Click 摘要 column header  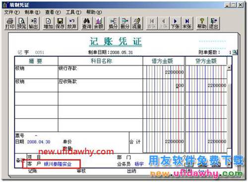coord(36,61)
